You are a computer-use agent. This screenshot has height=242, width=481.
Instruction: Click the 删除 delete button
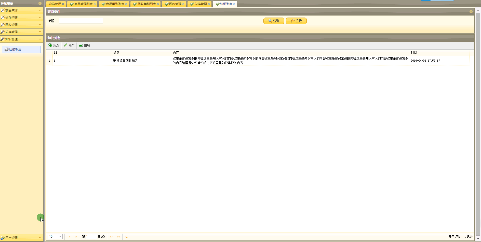84,45
